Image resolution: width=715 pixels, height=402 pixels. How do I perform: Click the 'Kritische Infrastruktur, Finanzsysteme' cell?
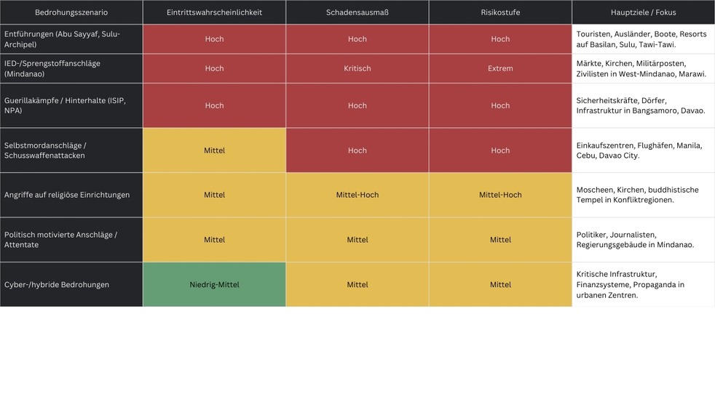pyautogui.click(x=643, y=284)
